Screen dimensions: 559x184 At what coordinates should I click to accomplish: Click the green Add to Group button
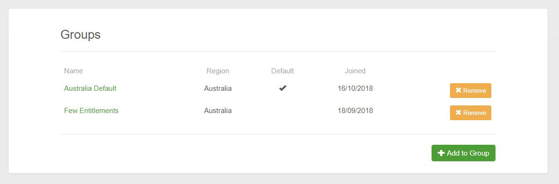(463, 153)
